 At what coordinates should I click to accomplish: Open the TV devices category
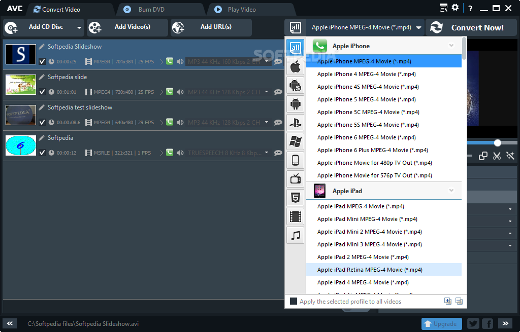point(295,179)
